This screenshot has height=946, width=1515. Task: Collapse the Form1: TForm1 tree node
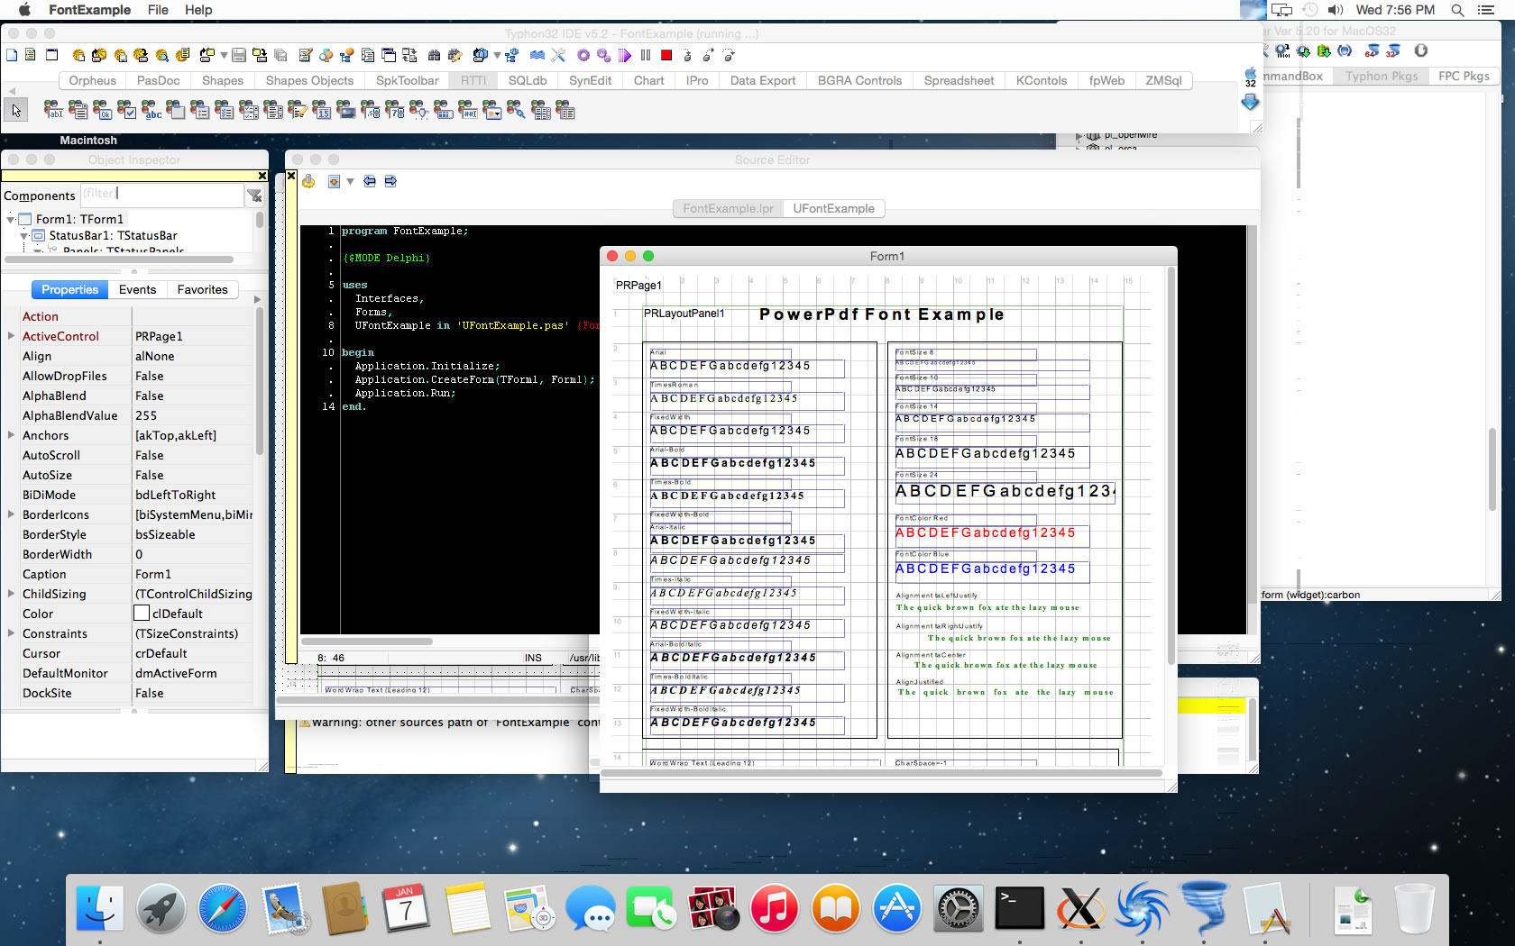[11, 219]
